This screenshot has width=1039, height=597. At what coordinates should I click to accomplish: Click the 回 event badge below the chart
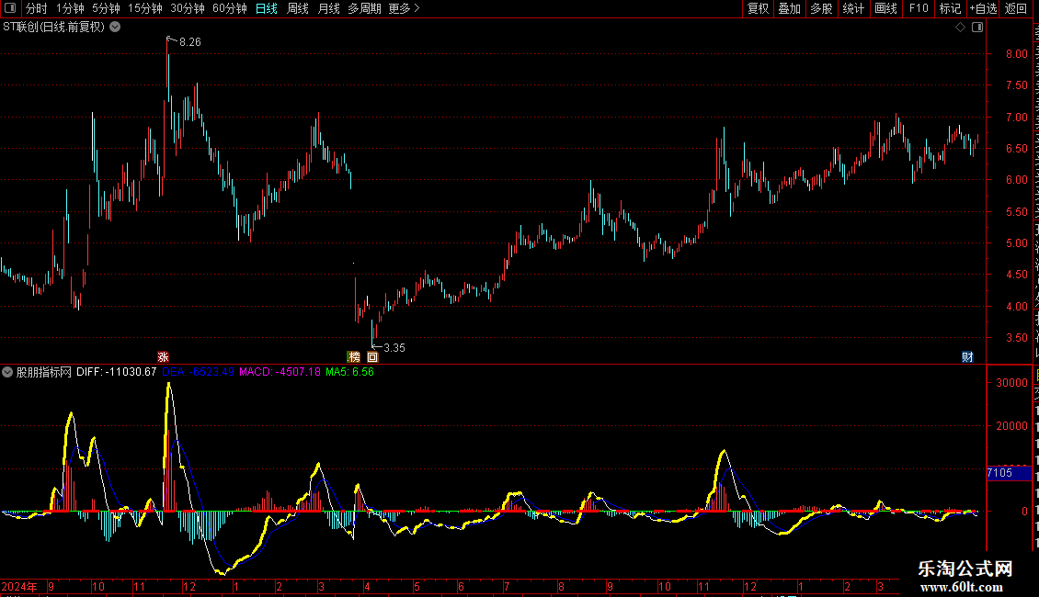(372, 356)
